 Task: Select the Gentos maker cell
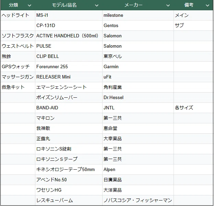(x=138, y=25)
